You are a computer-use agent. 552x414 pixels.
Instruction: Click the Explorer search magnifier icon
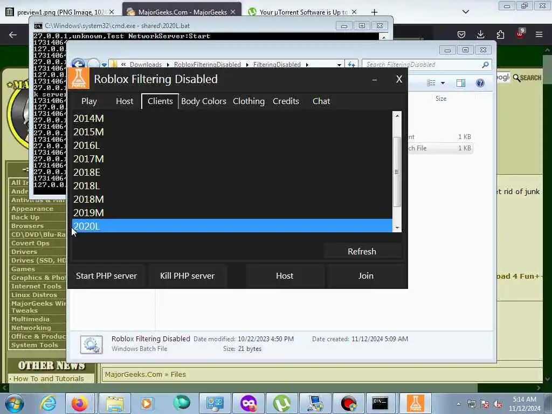click(x=486, y=65)
